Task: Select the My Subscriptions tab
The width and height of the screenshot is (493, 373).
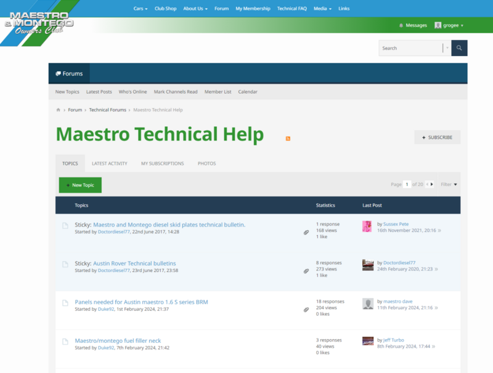Action: tap(162, 164)
